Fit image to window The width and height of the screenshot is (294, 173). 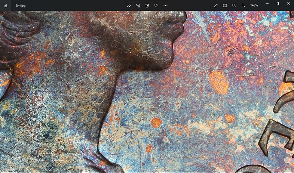pyautogui.click(x=225, y=5)
